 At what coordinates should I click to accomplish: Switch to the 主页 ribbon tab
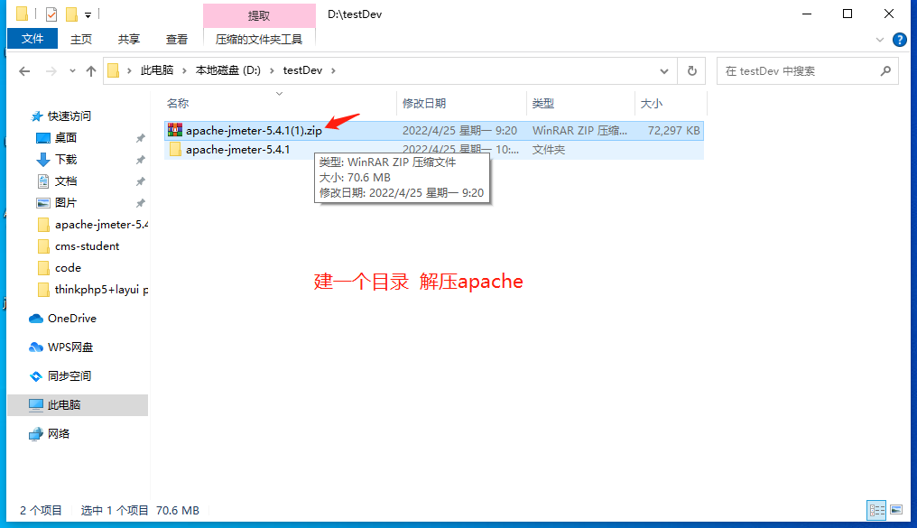(x=81, y=39)
